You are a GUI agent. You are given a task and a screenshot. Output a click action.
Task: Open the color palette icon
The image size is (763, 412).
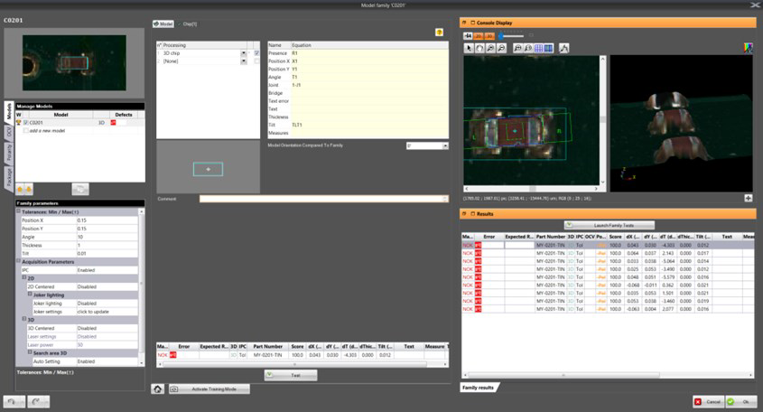[x=748, y=48]
